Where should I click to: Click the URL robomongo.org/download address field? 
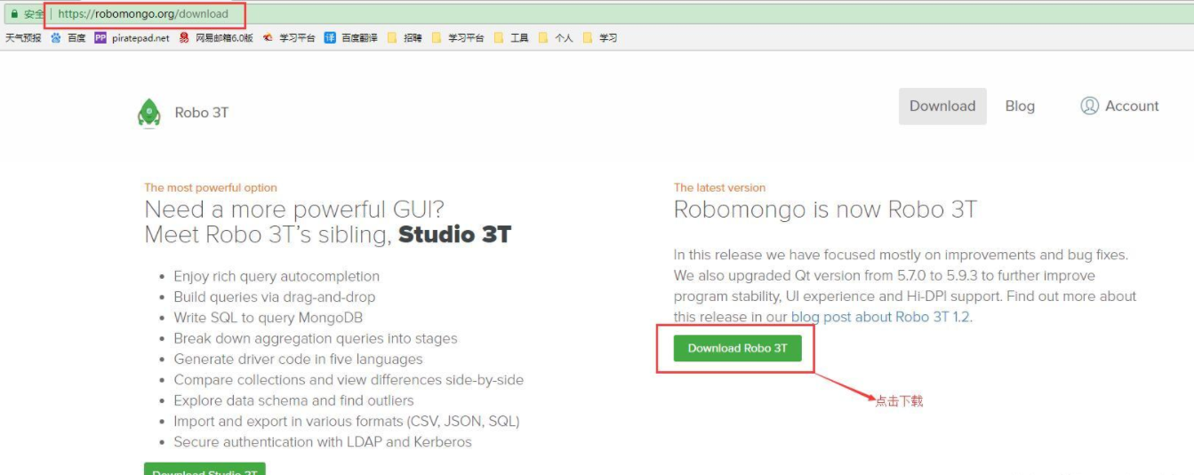(x=143, y=14)
